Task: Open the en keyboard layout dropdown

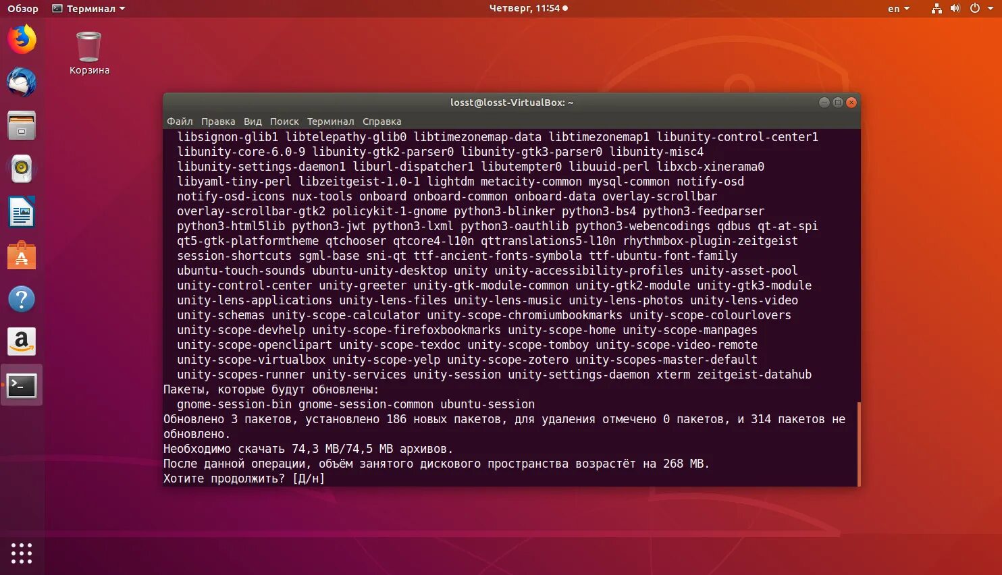Action: 899,9
